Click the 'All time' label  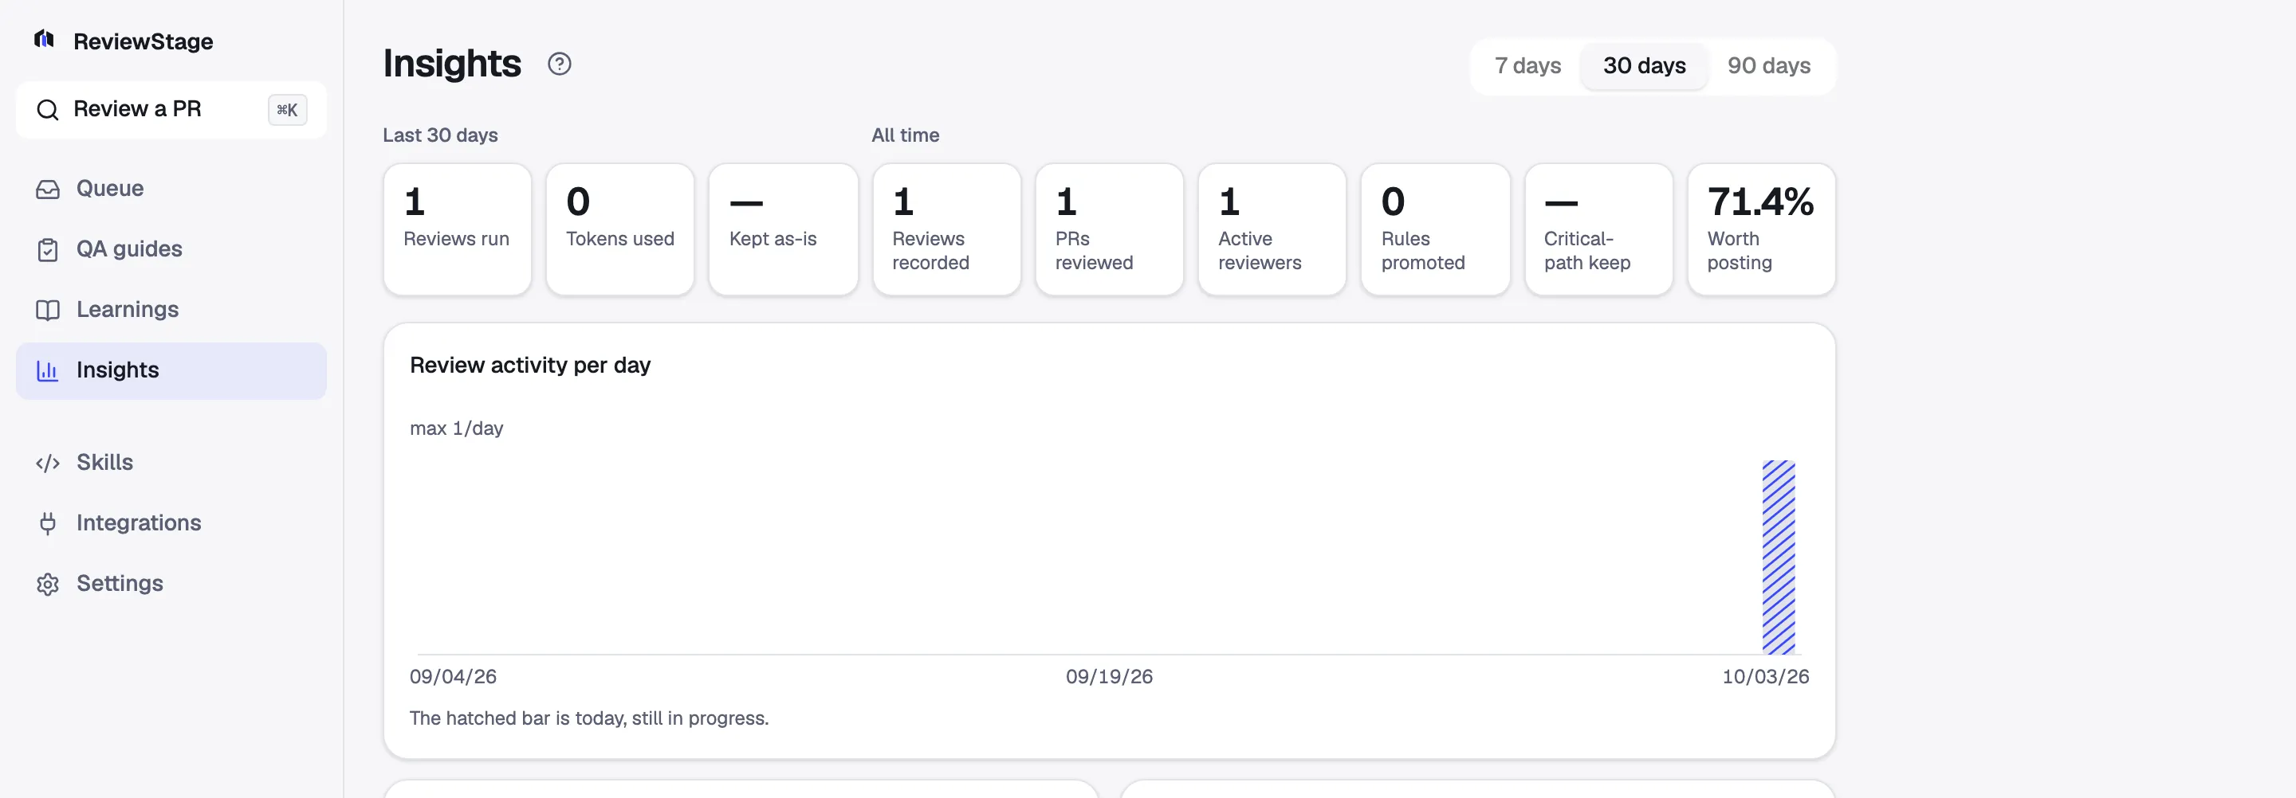pos(906,135)
